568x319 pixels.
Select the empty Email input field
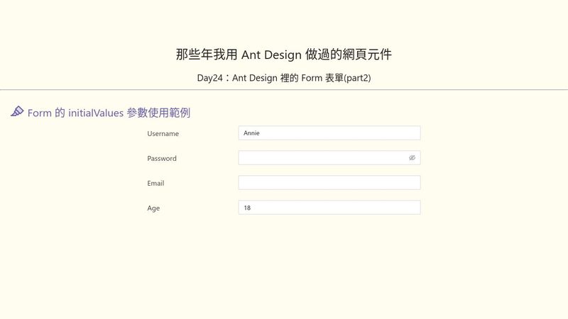pyautogui.click(x=329, y=183)
